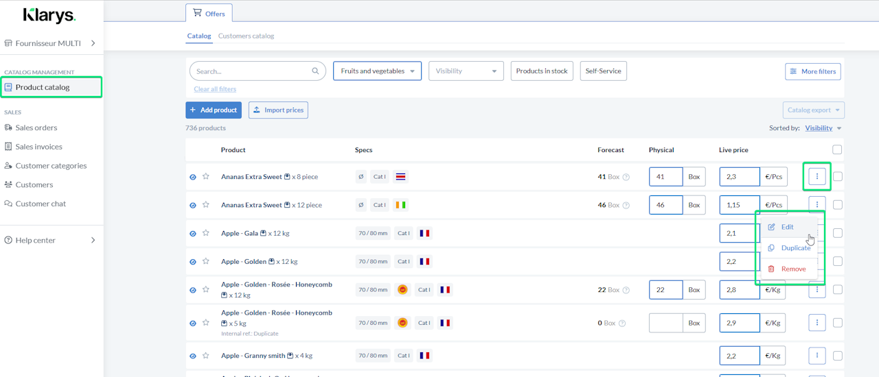Check the select-all checkbox in table header
Image resolution: width=879 pixels, height=377 pixels.
[837, 150]
